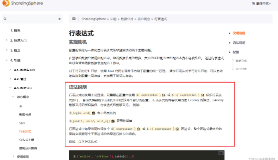278x160 pixels.
Task: Expand the 2. 快速入门 chevron
Action: click(x=7, y=40)
